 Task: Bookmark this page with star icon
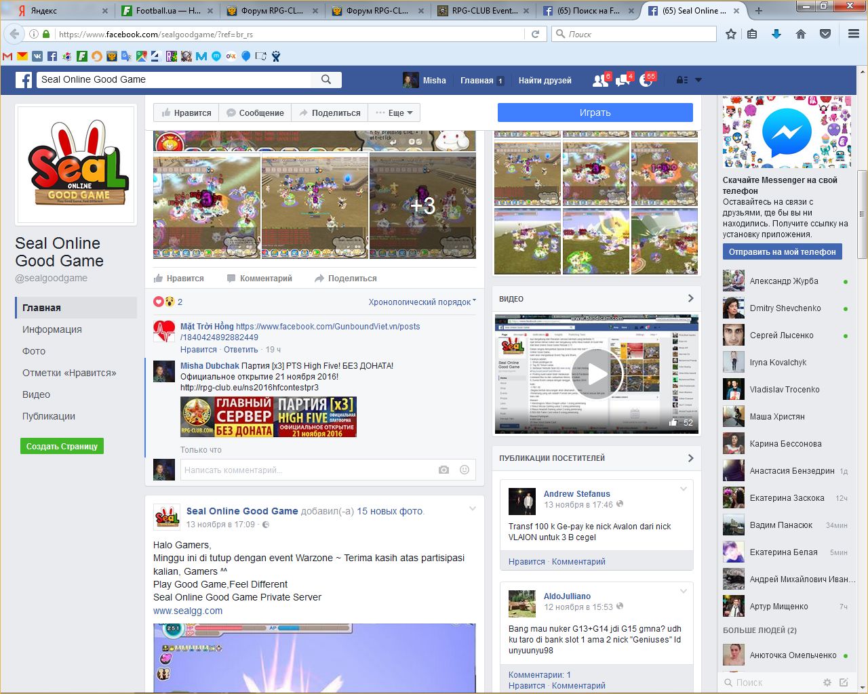pyautogui.click(x=731, y=34)
